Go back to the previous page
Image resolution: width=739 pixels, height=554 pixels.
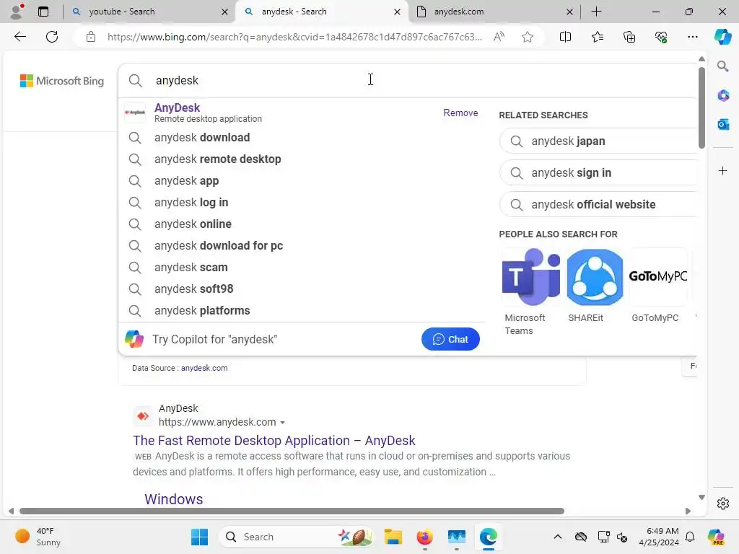coord(19,37)
